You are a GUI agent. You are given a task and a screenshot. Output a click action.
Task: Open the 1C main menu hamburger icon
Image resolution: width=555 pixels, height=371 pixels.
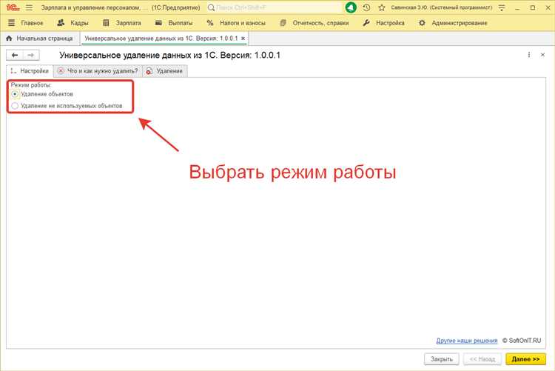29,7
